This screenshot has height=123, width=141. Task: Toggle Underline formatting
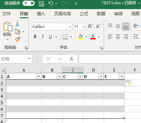click(x=50, y=37)
